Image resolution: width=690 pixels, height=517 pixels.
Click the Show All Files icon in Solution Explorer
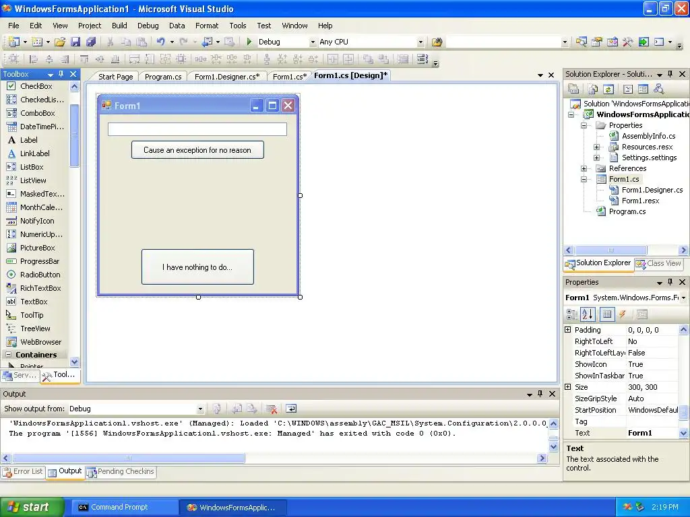click(x=593, y=90)
